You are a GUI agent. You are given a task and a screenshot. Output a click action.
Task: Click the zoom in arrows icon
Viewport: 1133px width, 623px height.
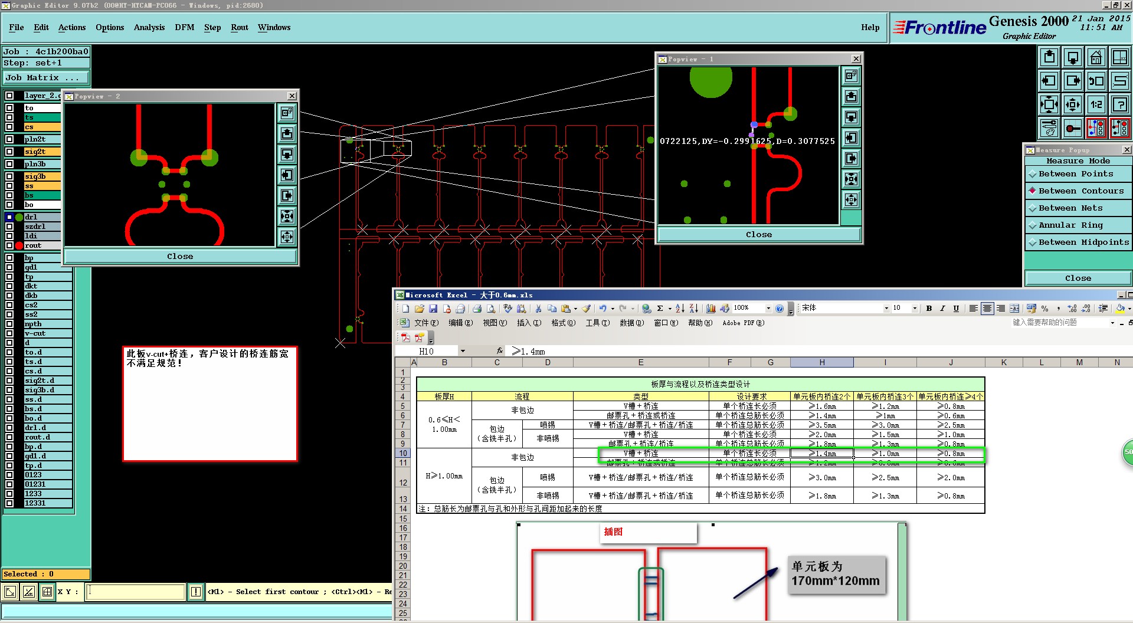[1049, 104]
